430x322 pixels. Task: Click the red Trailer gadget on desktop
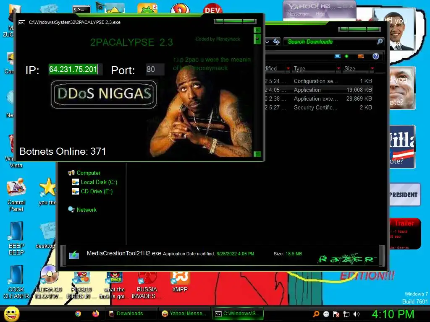(x=405, y=234)
